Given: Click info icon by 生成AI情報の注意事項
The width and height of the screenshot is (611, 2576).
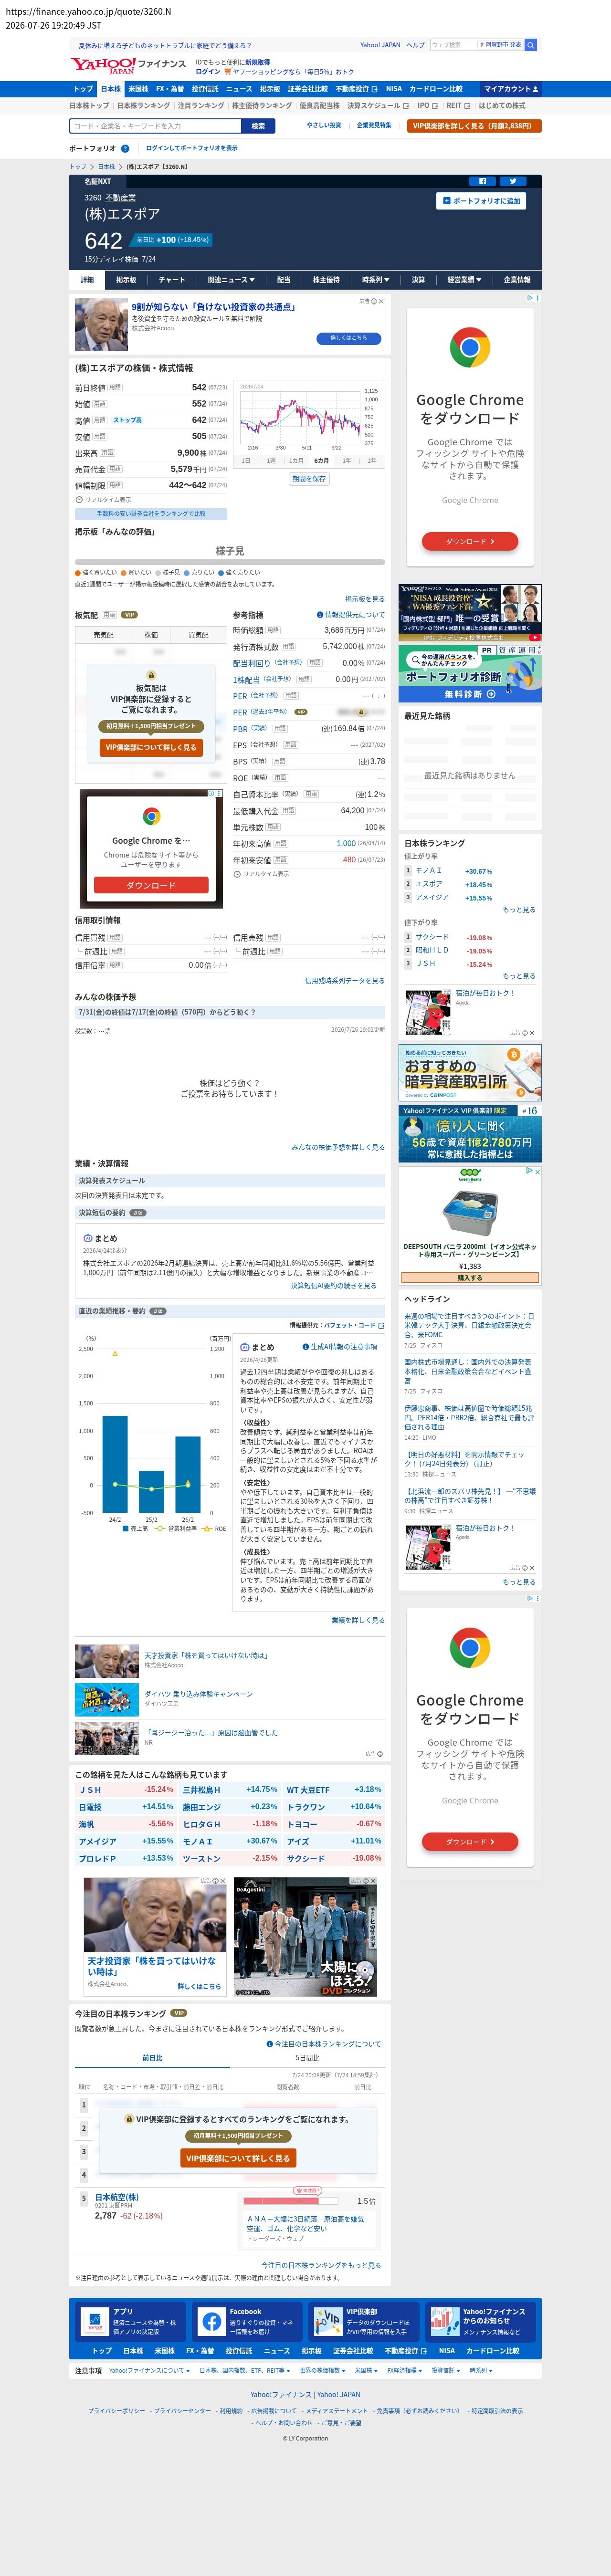Looking at the screenshot, I should click(x=306, y=1347).
